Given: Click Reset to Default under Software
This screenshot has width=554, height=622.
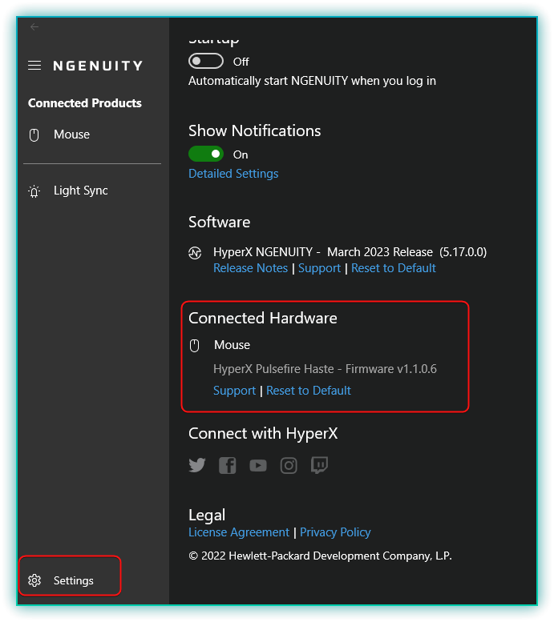Looking at the screenshot, I should pos(394,268).
